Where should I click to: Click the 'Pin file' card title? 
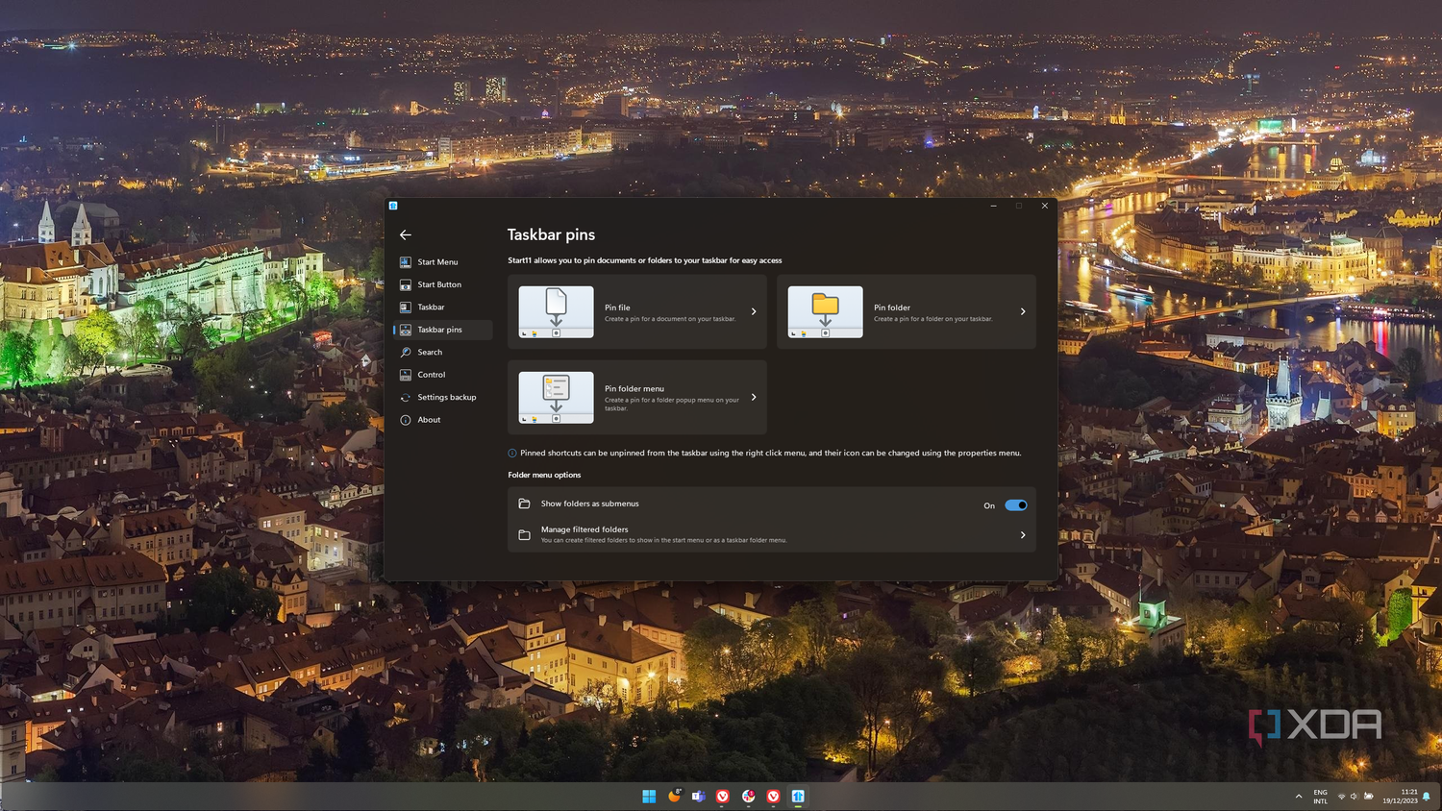(x=617, y=307)
